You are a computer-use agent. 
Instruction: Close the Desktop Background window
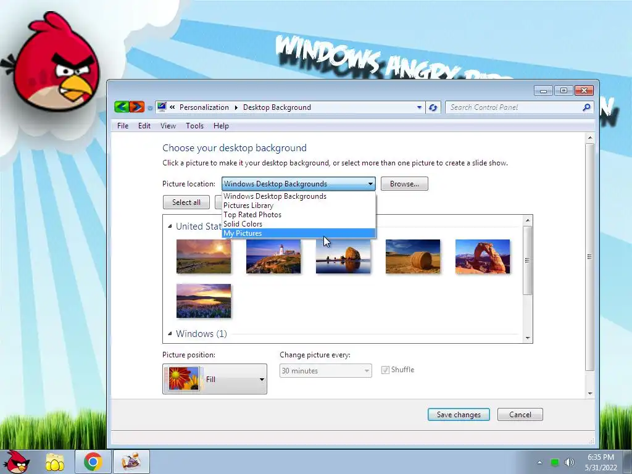click(584, 91)
